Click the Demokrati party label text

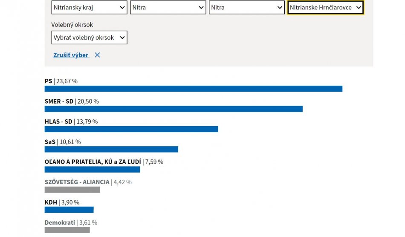[x=60, y=223]
